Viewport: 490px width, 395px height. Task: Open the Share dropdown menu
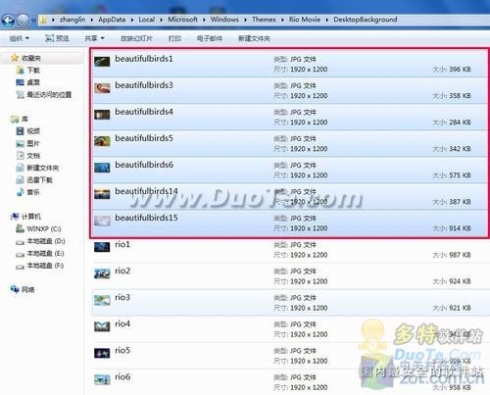94,38
